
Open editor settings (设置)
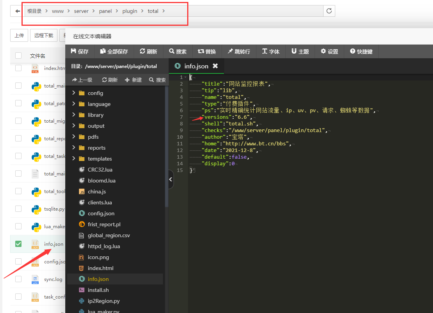329,51
